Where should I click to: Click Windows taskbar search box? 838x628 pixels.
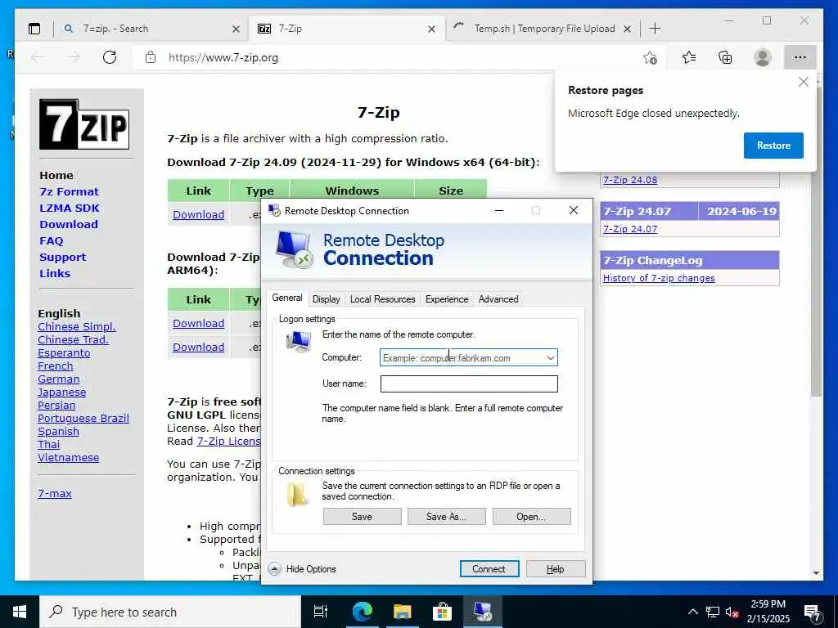click(170, 612)
